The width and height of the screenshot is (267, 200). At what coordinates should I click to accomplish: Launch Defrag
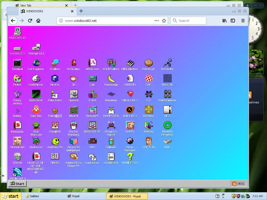[148, 127]
